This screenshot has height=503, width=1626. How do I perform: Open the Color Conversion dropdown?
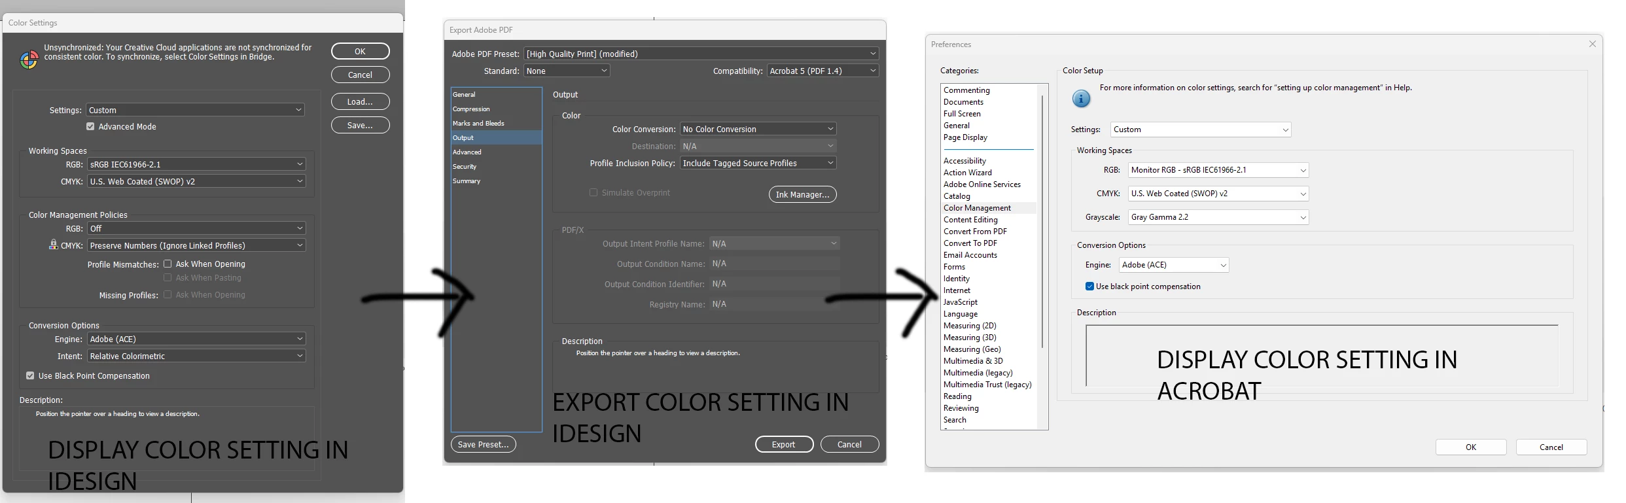coord(758,129)
